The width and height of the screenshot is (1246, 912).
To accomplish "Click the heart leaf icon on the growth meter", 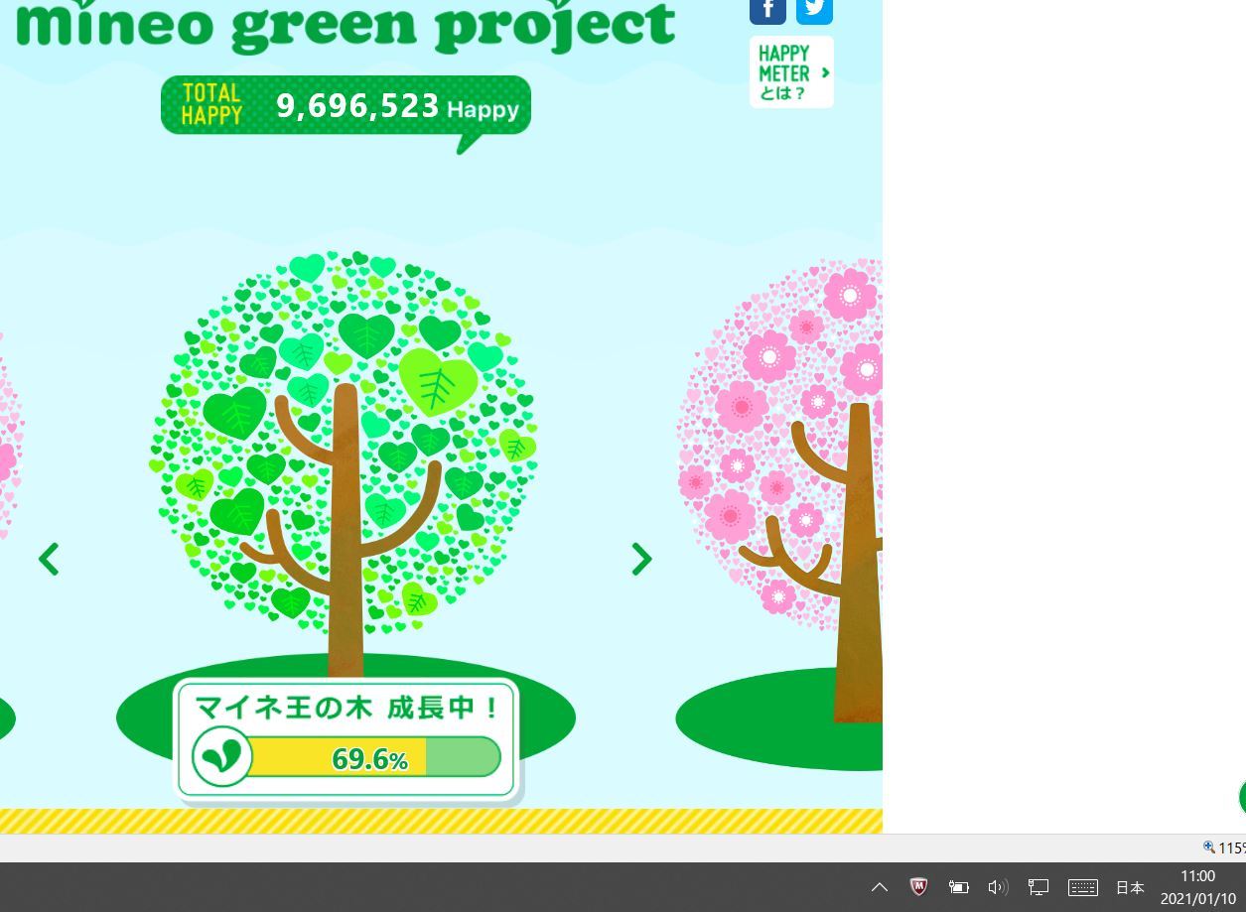I will coord(221,756).
